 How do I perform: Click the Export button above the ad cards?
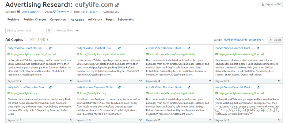tap(275, 40)
